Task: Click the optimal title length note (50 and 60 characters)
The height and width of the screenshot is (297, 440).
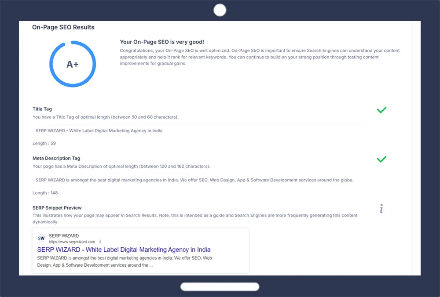Action: pos(106,117)
